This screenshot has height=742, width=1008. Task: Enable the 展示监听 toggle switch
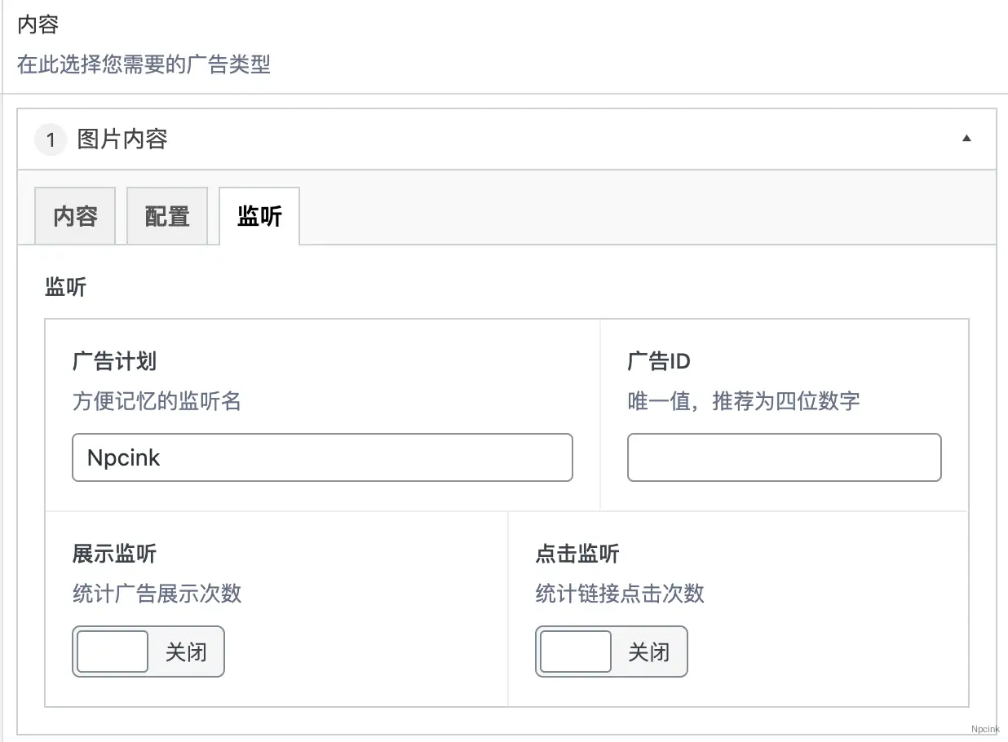coord(148,651)
